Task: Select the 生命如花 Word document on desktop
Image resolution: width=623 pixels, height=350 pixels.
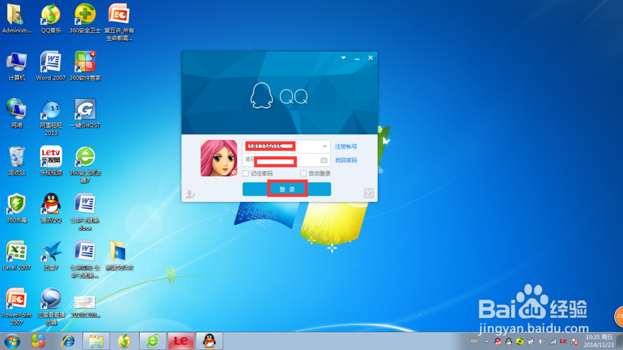Action: click(x=85, y=260)
